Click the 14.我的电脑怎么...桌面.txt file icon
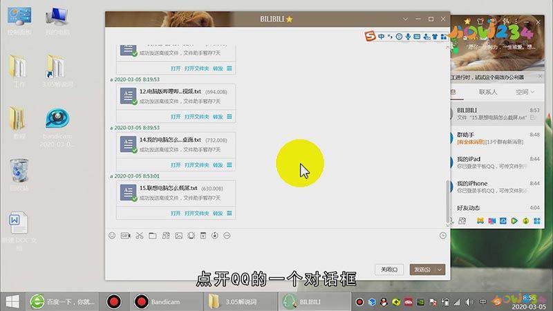The image size is (553, 311). (128, 144)
